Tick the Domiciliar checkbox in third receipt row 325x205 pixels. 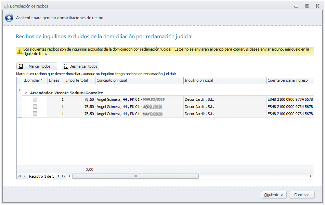point(35,114)
